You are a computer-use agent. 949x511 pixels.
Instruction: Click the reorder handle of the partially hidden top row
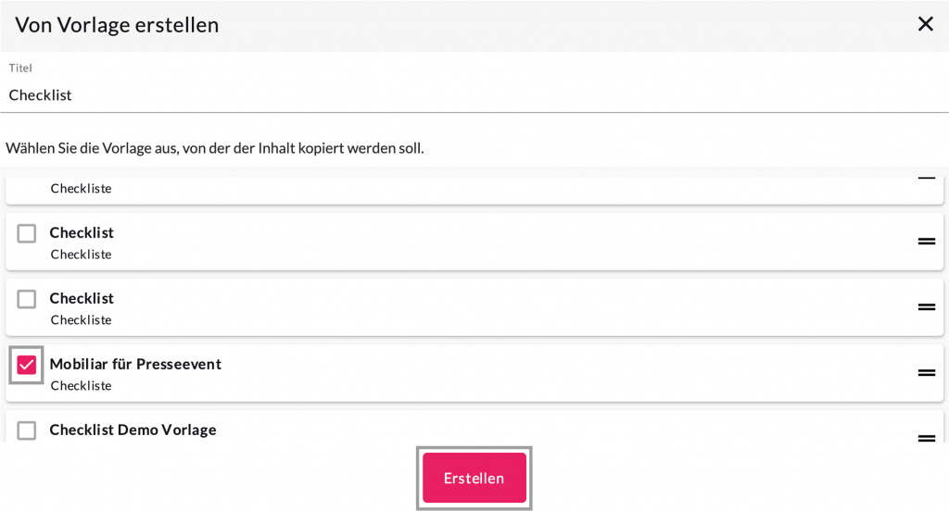926,177
